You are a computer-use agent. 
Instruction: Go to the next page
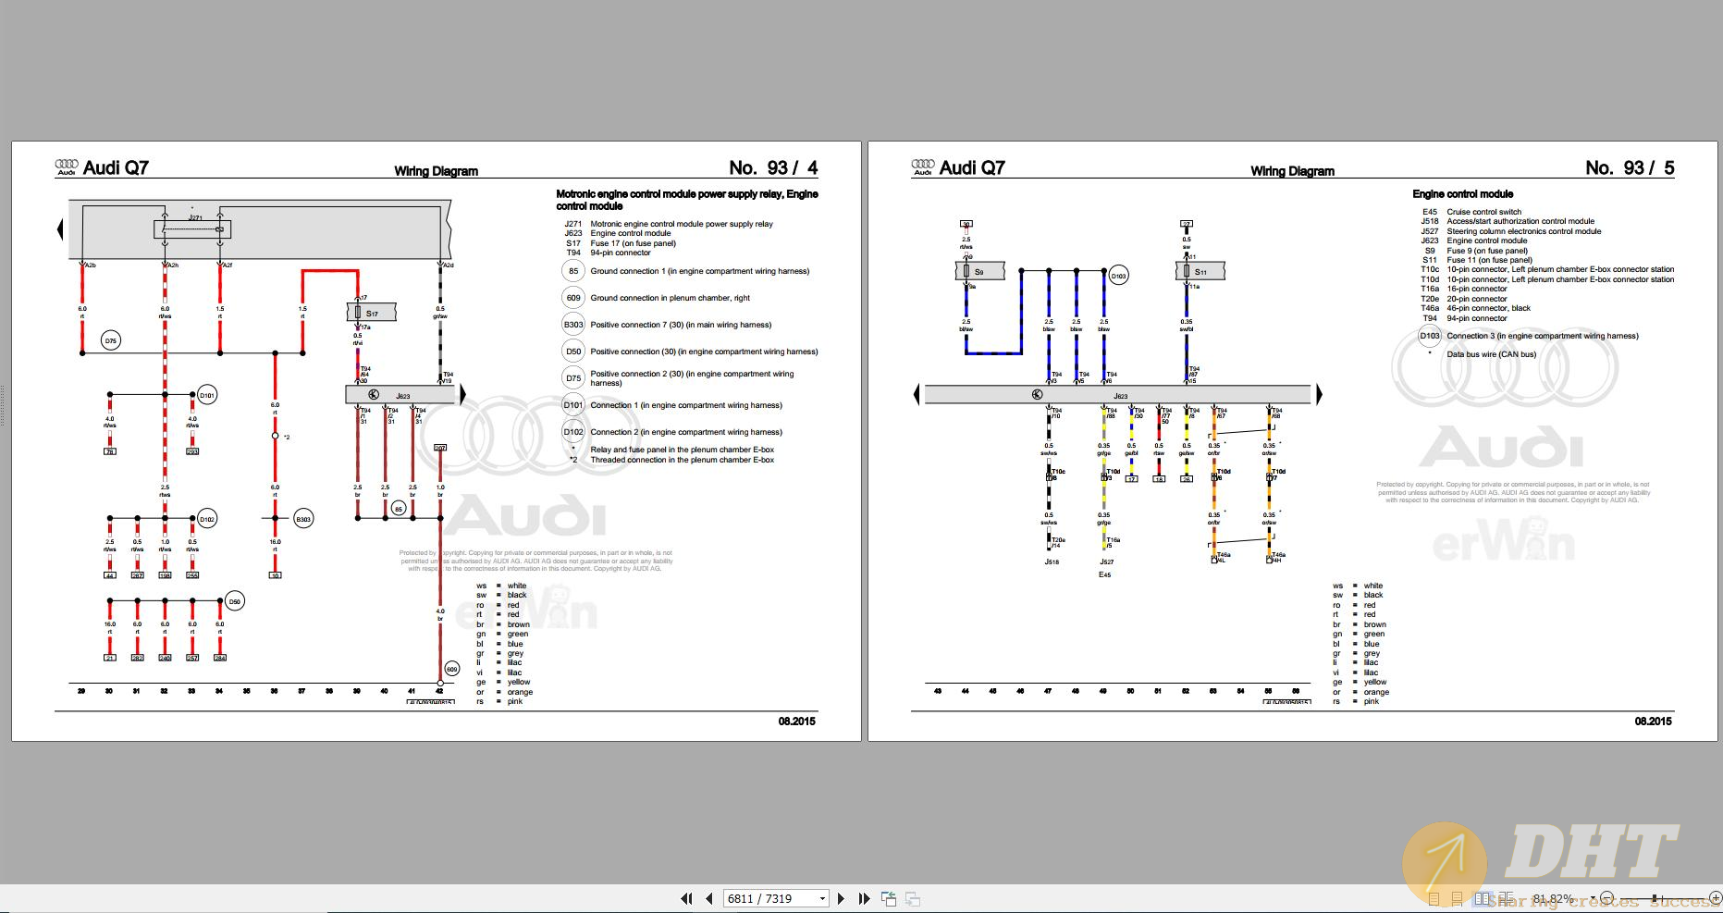coord(841,898)
